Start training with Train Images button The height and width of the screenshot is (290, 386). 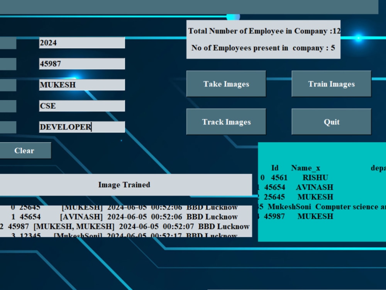[331, 84]
